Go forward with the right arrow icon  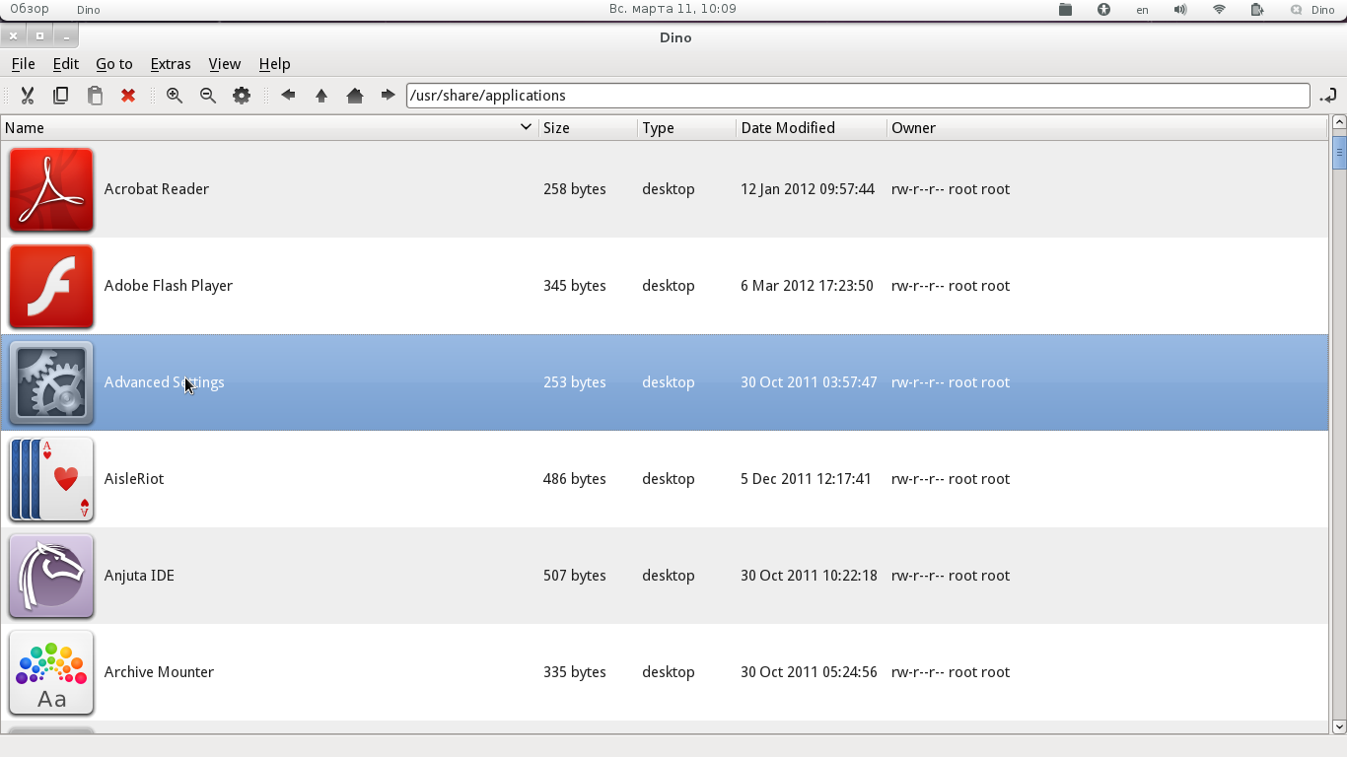pos(389,96)
